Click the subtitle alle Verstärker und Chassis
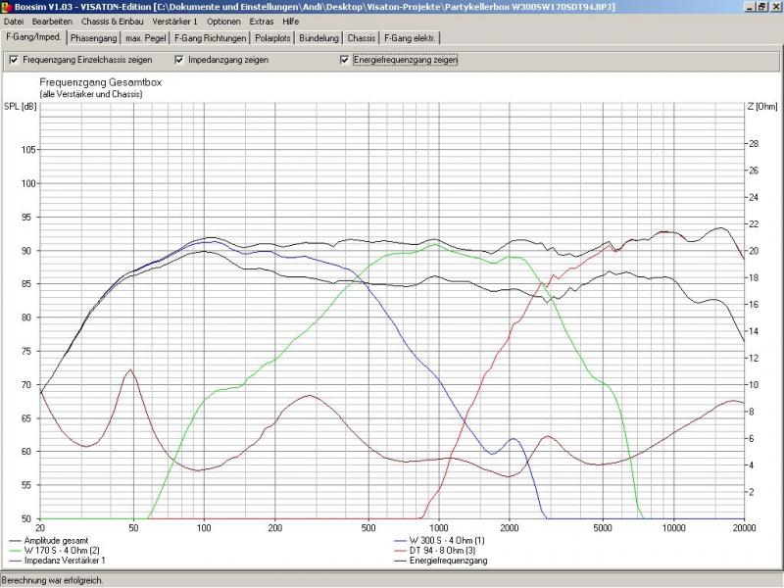 (91, 94)
